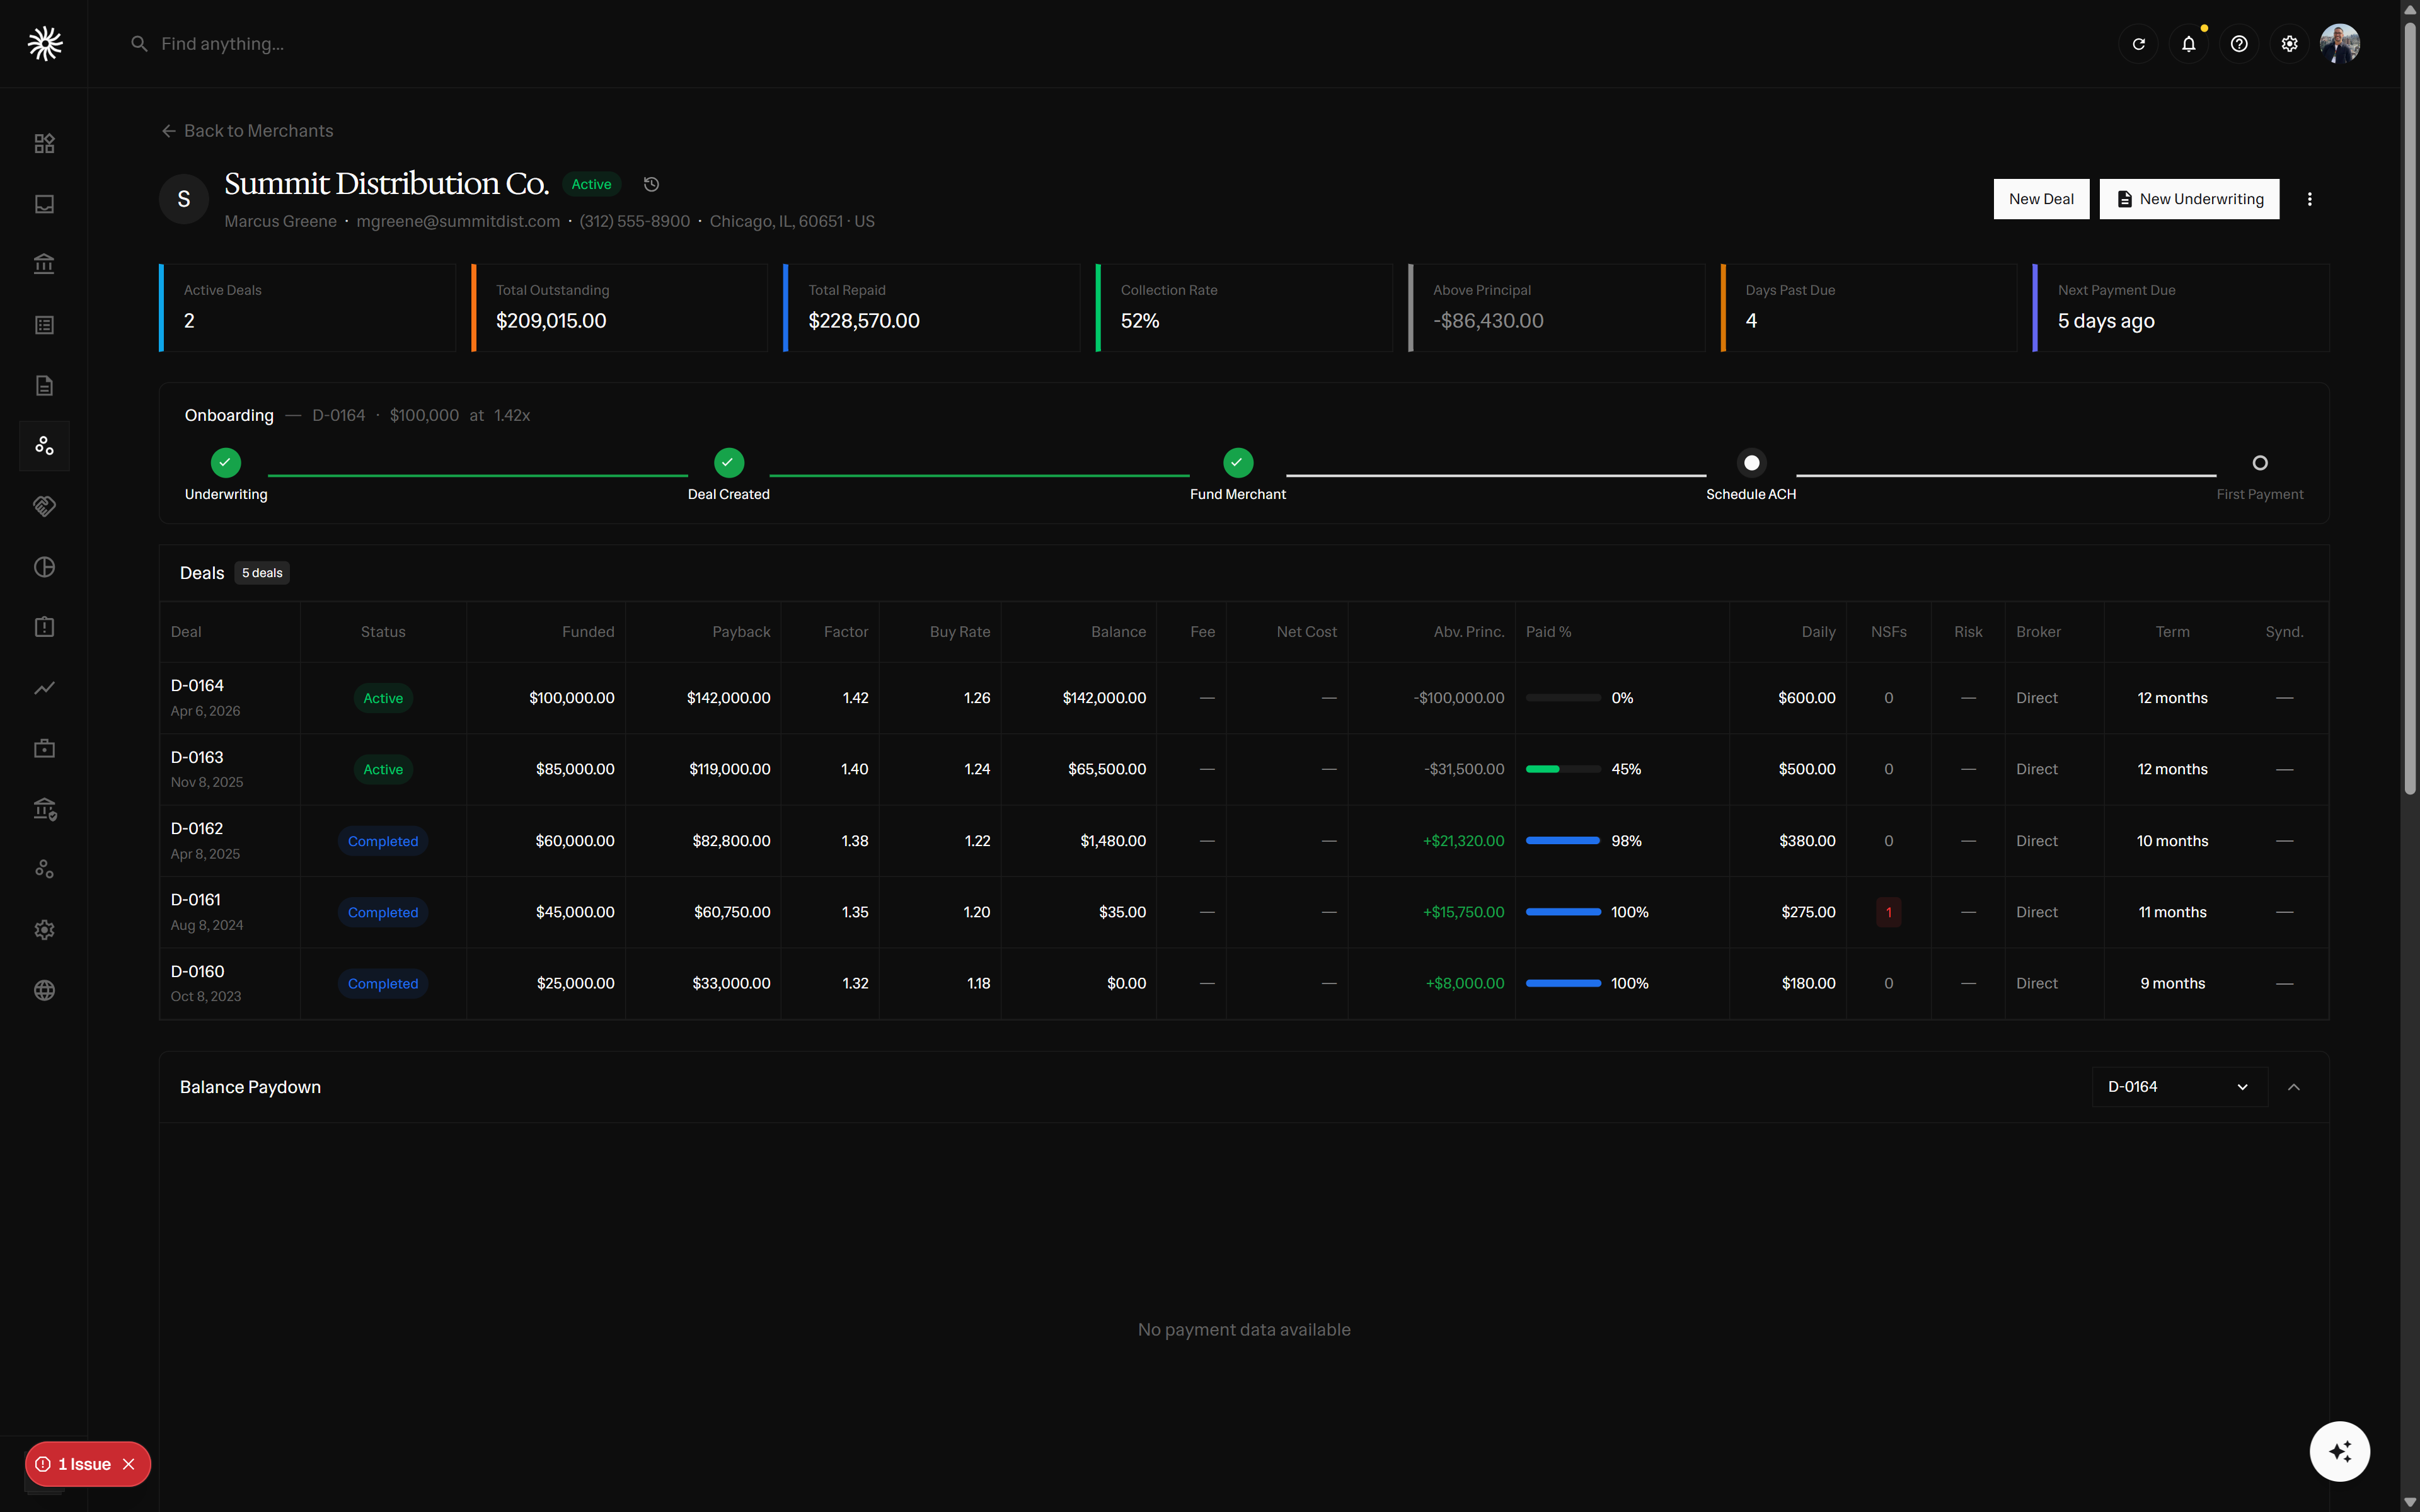Click the history clock icon beside Active badge
The image size is (2420, 1512).
click(650, 184)
